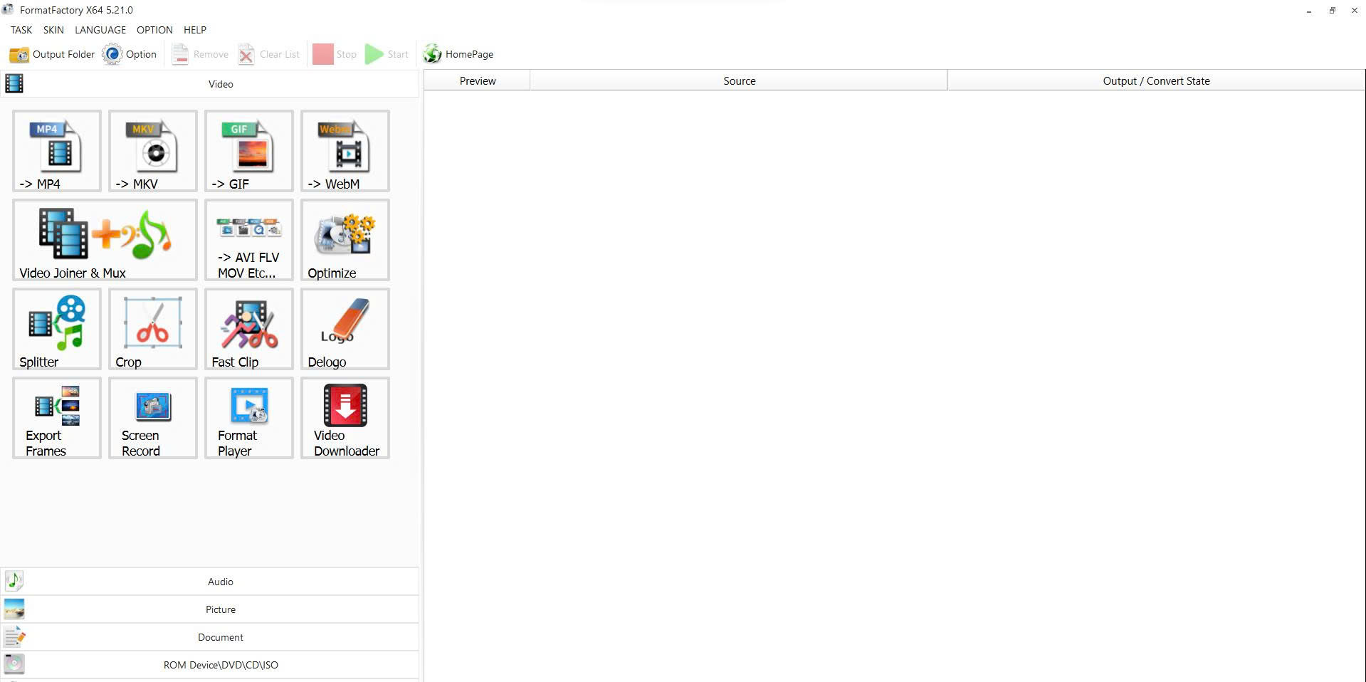Expand the Picture category
1366x682 pixels.
click(x=209, y=609)
